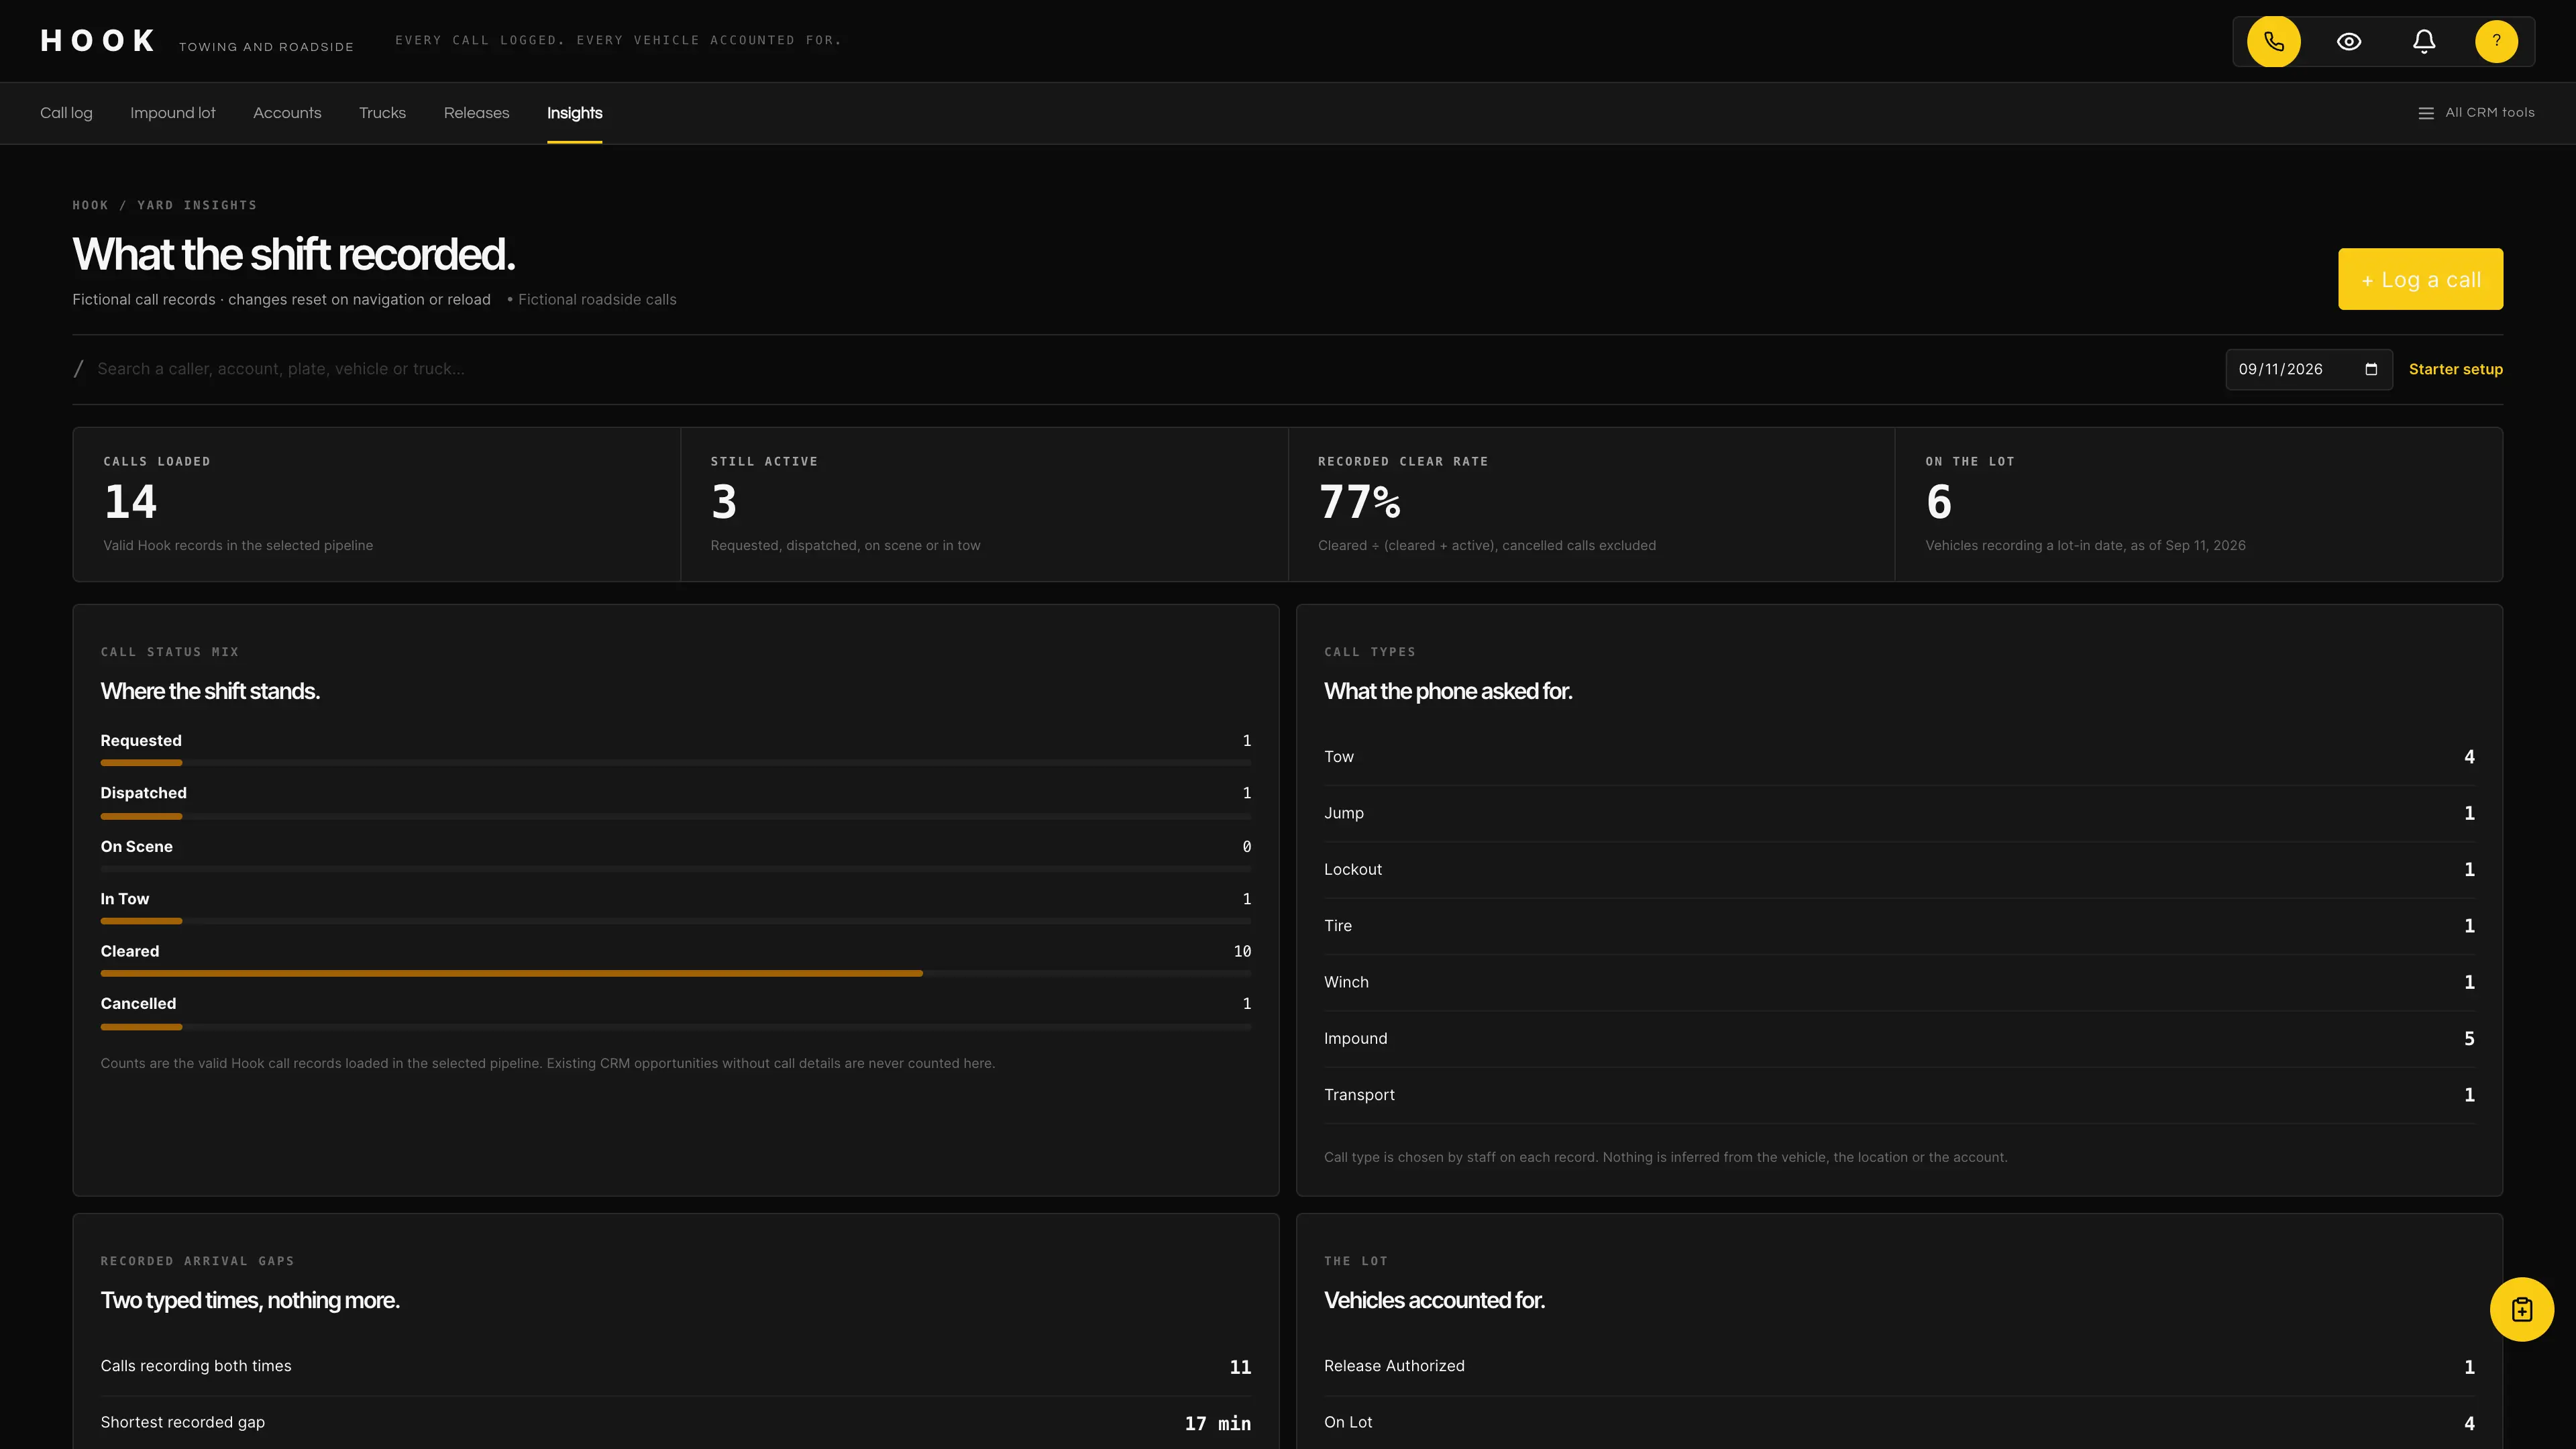Select the Transport call type row

pos(1899,1095)
